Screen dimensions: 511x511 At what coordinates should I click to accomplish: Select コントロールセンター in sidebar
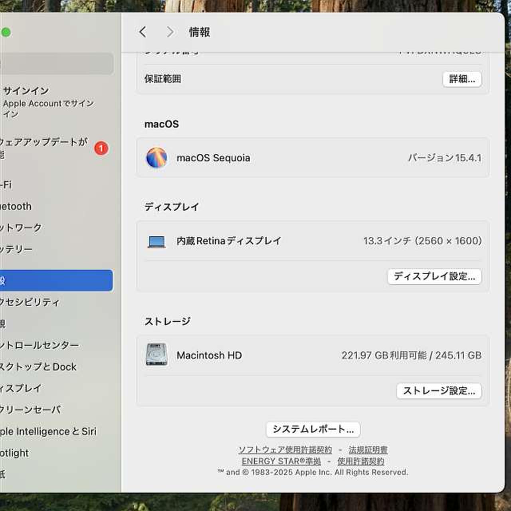[x=40, y=345]
